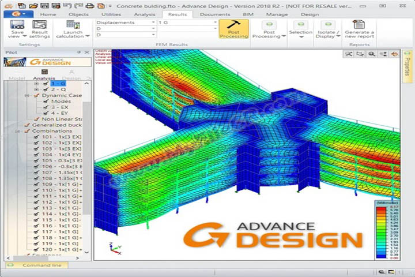
Task: Open the application G menu button
Action: pos(18,14)
